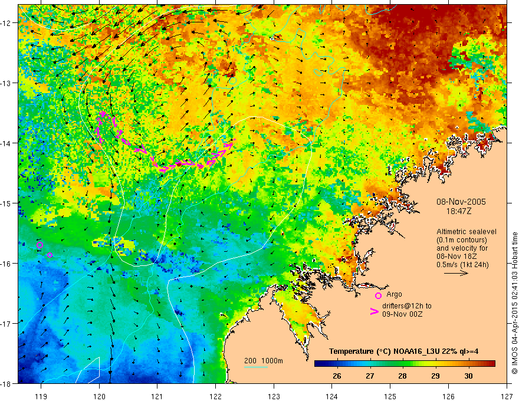519x401 pixels.
Task: Click longitude axis label 125
Action: click(x=390, y=396)
